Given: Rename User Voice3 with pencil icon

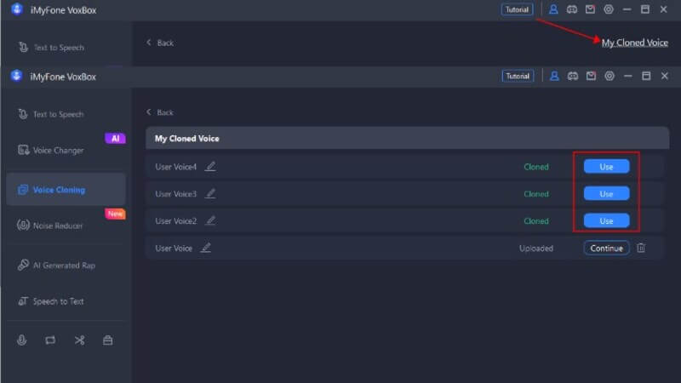Looking at the screenshot, I should (210, 194).
